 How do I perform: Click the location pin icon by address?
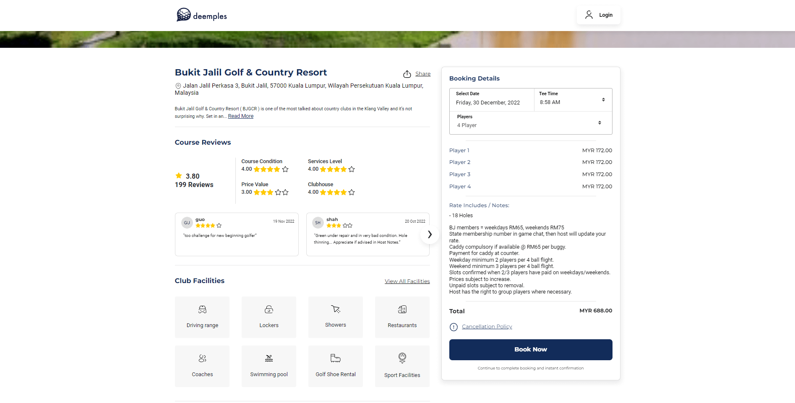(178, 86)
